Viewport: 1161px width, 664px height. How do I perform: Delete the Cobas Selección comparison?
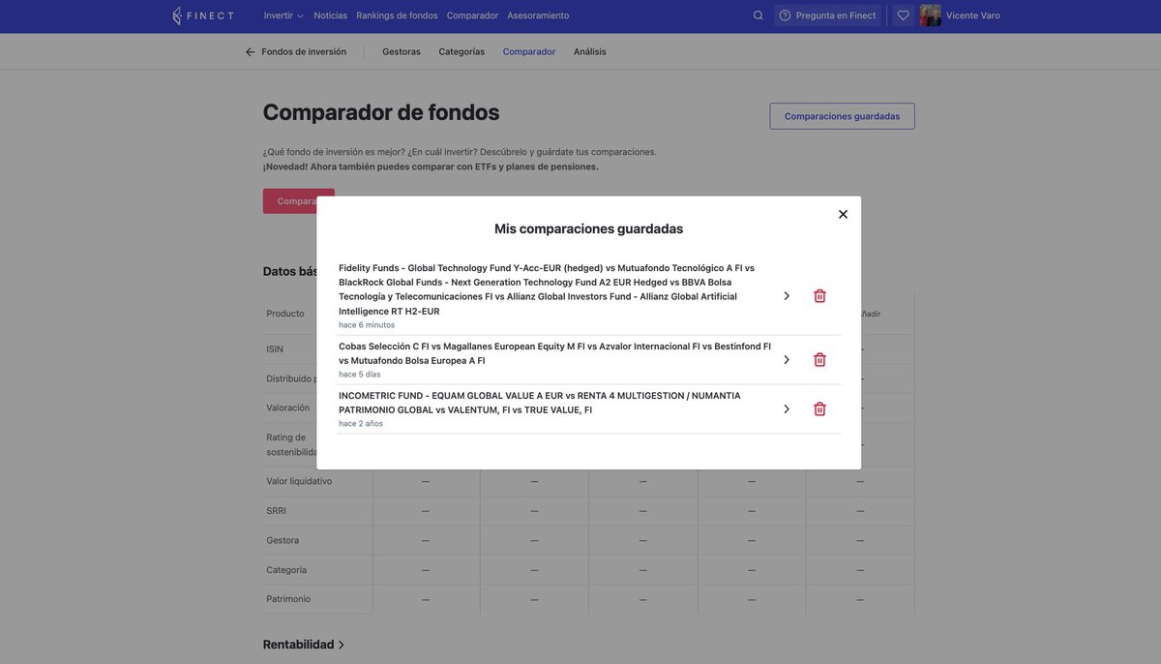[x=819, y=360]
